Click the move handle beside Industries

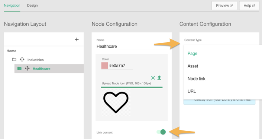tap(22, 60)
